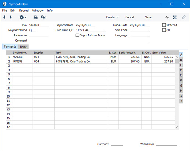Image resolution: width=190 pixels, height=151 pixels.
Task: Select flip A column view
Action: tap(181, 55)
